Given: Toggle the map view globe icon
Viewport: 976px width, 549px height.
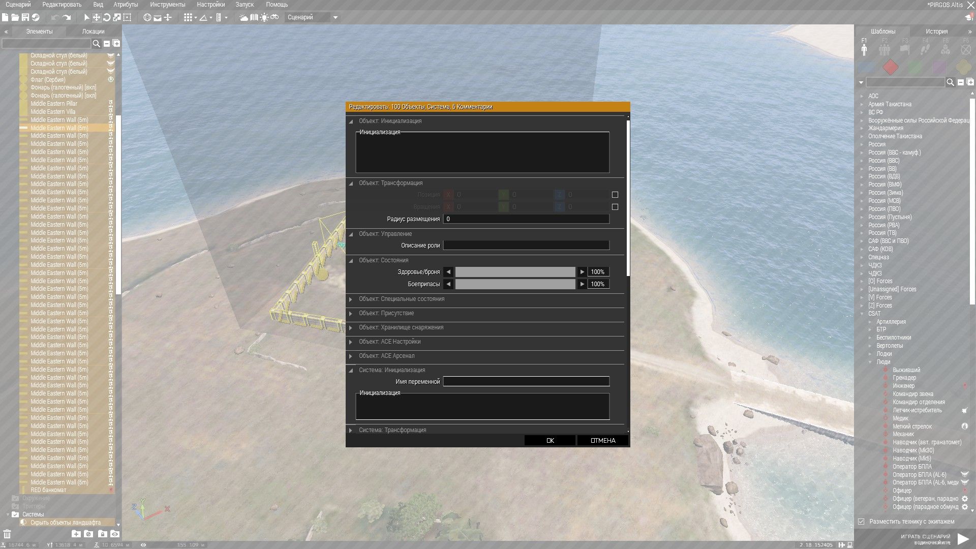Looking at the screenshot, I should [x=147, y=17].
